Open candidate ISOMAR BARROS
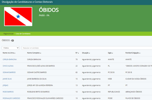Screen dimensions: 152x100 [x=9, y=72]
